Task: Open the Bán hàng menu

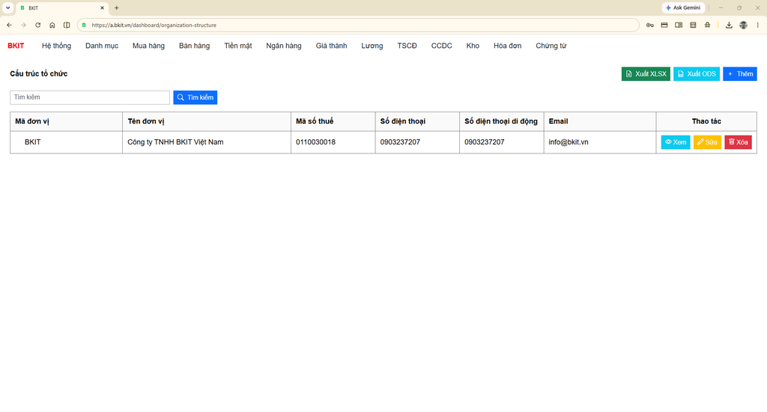Action: (194, 46)
